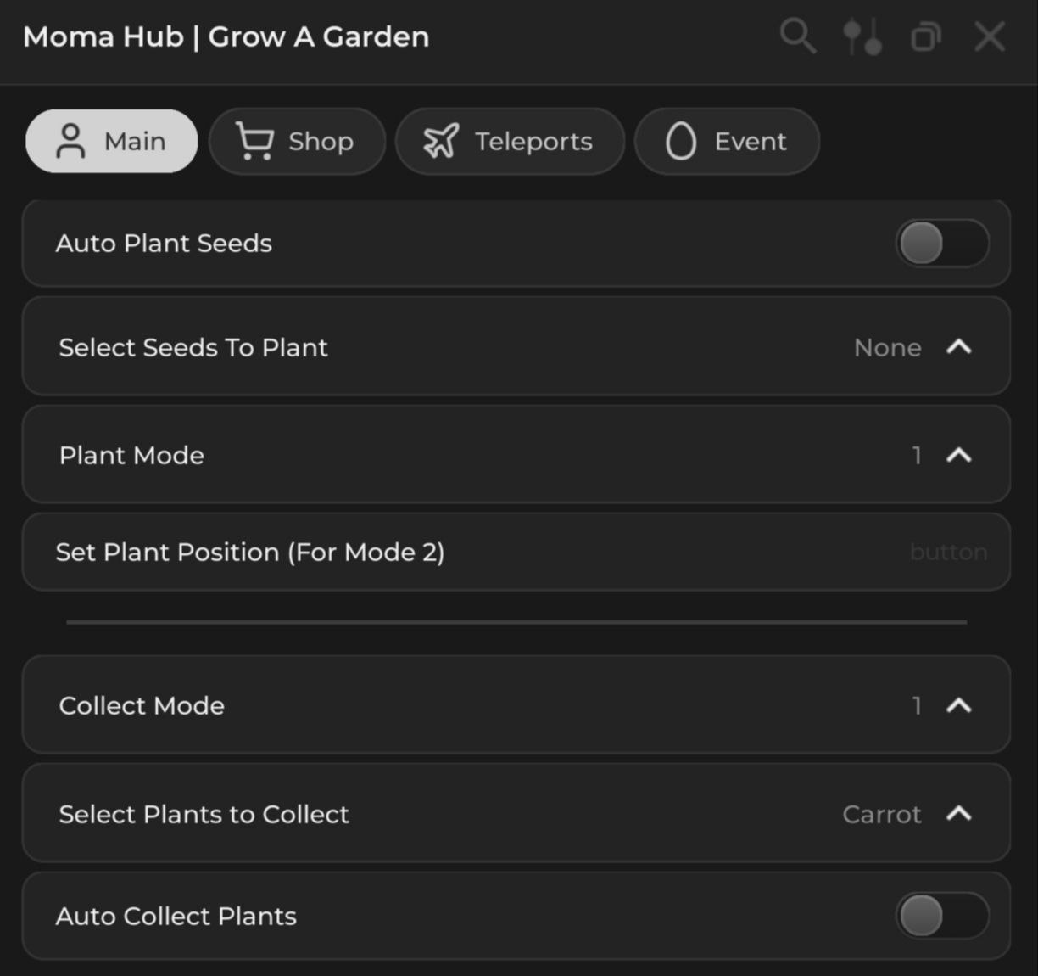The width and height of the screenshot is (1038, 976).
Task: Click the Carrot selection value
Action: [x=881, y=815]
